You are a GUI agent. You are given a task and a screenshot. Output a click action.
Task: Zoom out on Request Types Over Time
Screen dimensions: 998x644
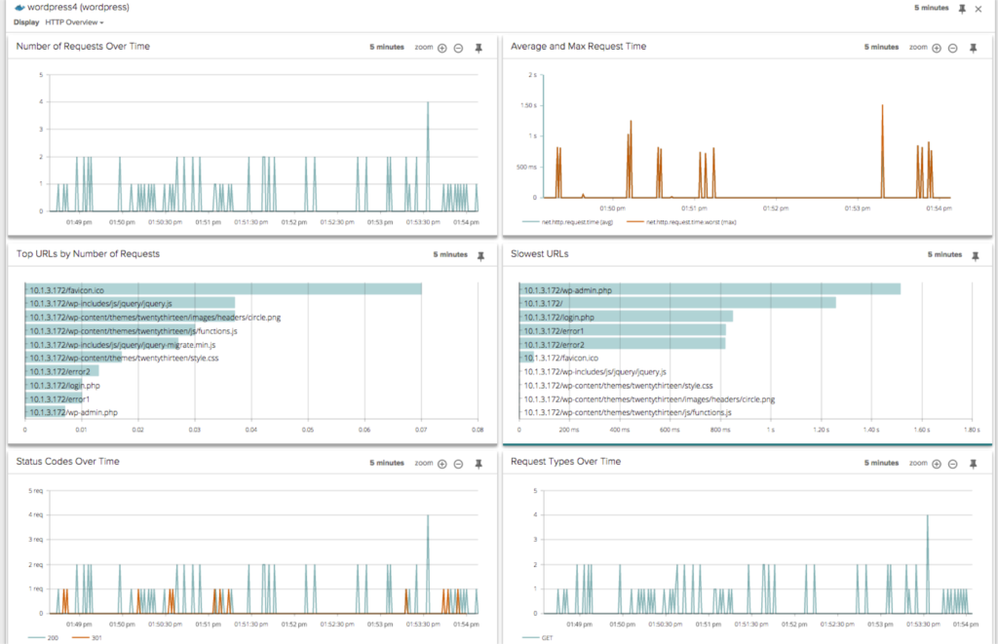(953, 464)
